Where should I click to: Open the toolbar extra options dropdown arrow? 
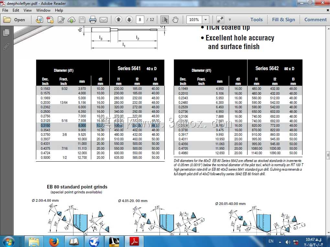pyautogui.click(x=230, y=20)
